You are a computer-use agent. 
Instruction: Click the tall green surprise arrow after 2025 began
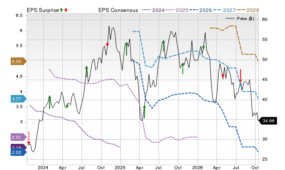click(x=126, y=49)
